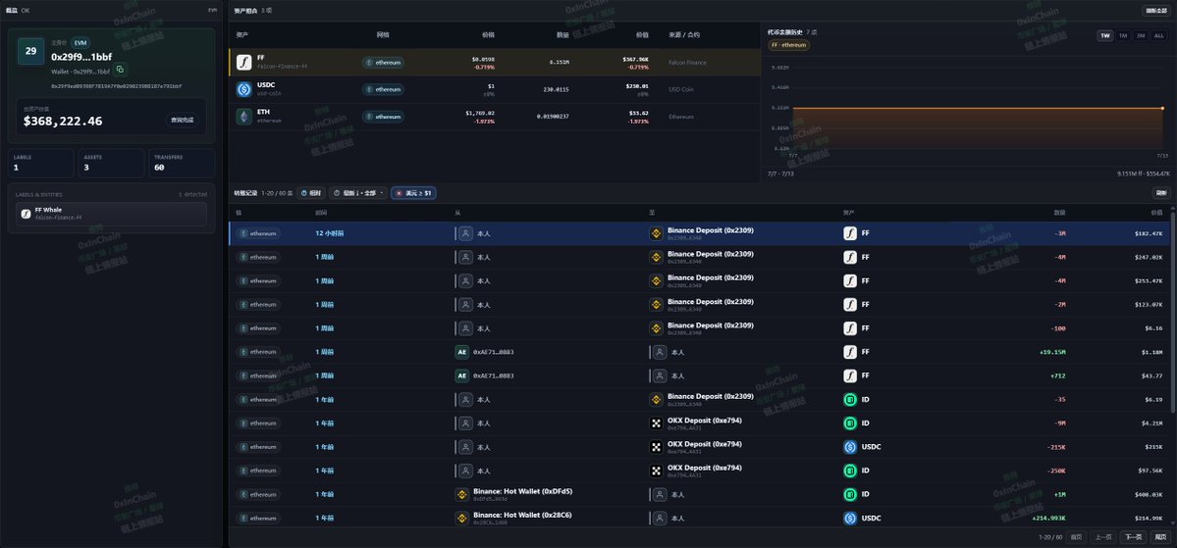Click the USDC coin icon in portfolio
Viewport: 1177px width, 548px height.
coord(243,89)
